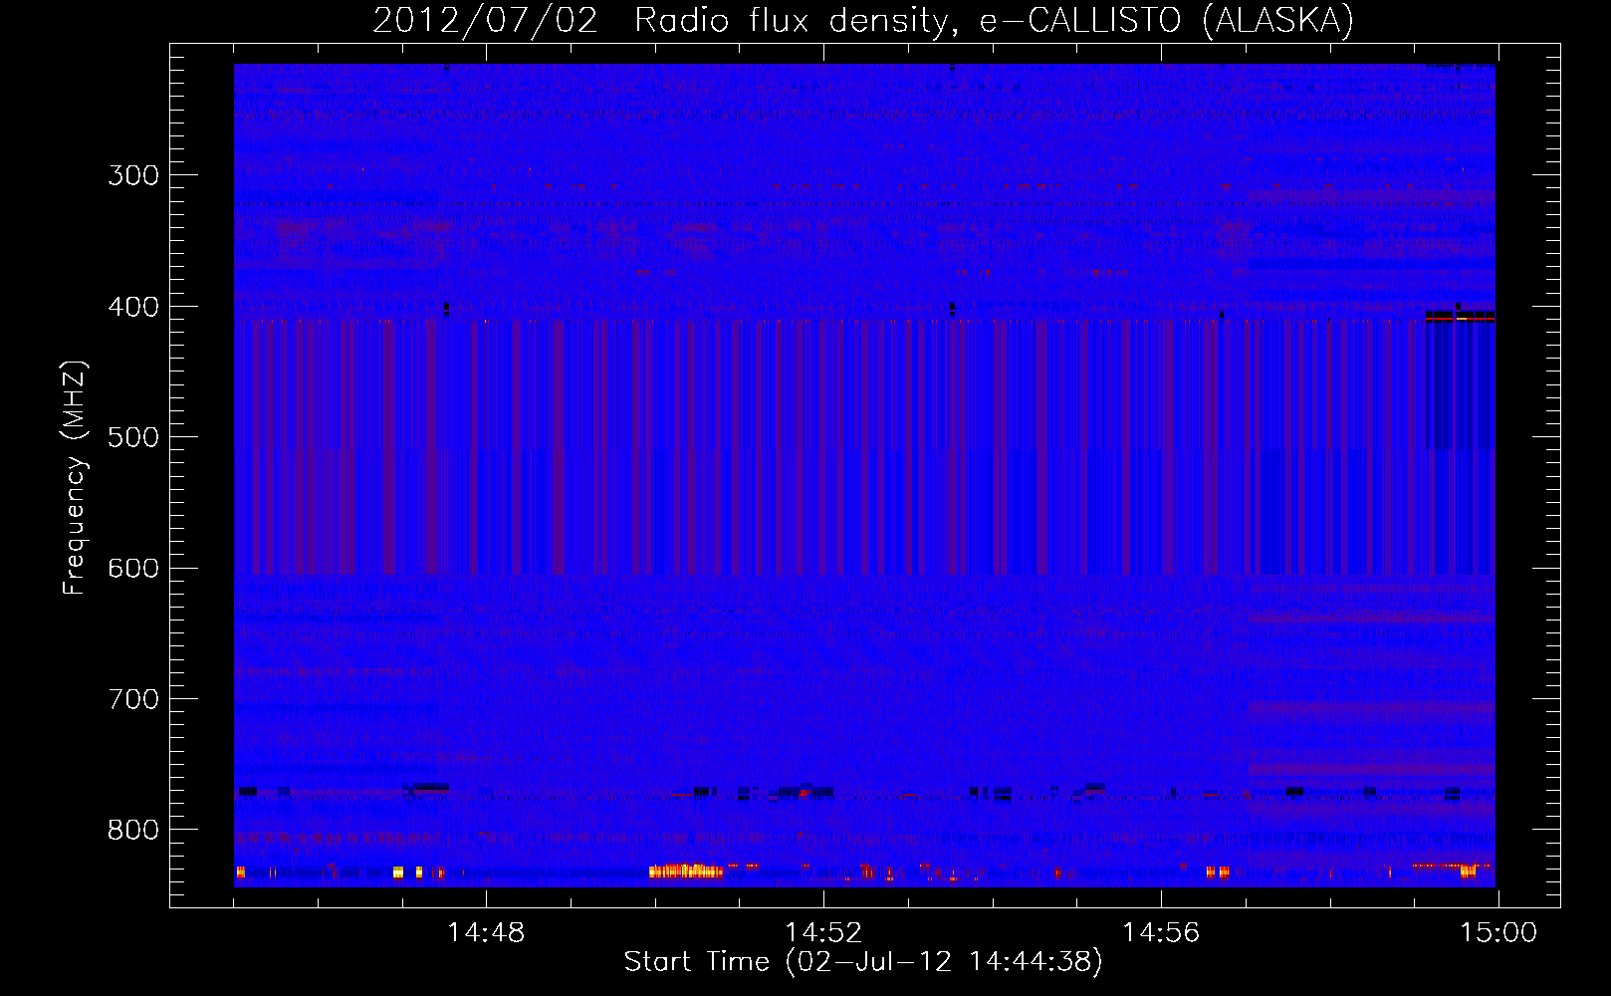This screenshot has height=996, width=1611.
Task: Click the "Start Time (02-Jul-12 14:44:38)" label
Action: (863, 962)
